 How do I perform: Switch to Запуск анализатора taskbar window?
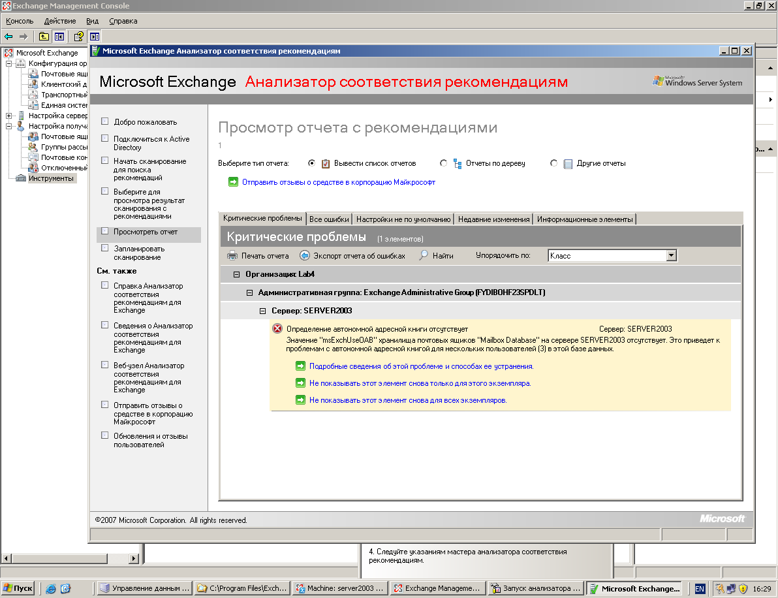535,589
